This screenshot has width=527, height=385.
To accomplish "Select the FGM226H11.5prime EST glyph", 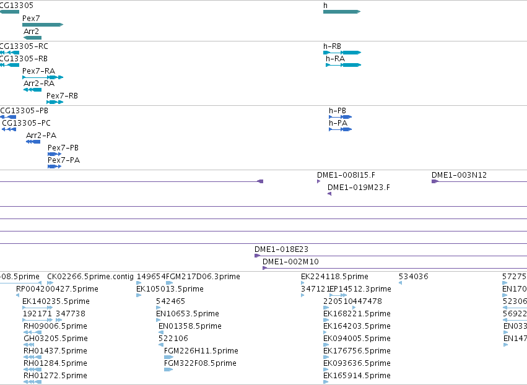I will 168,357.
